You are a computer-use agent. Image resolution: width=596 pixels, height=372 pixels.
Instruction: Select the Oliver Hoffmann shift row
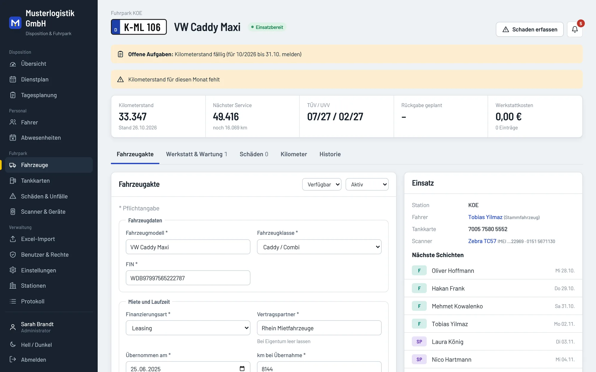click(x=493, y=271)
